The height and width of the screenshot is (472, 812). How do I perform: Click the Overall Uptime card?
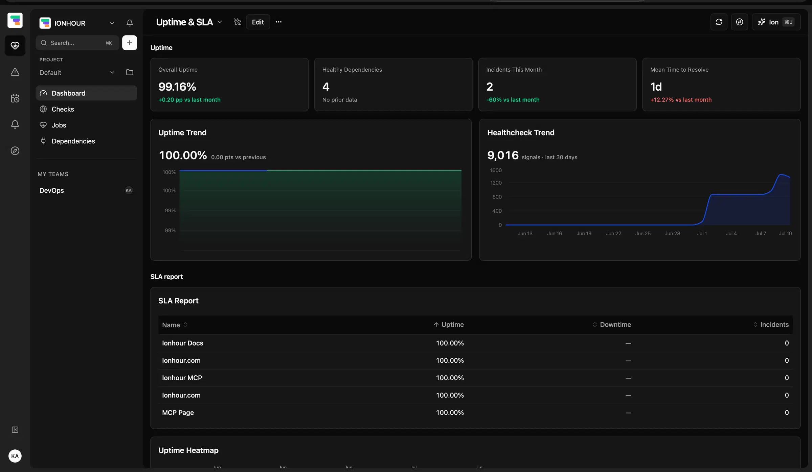229,85
